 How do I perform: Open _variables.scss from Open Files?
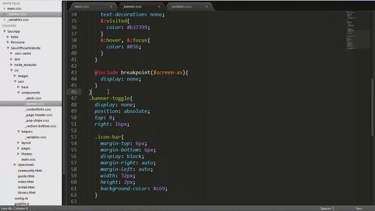click(18, 19)
